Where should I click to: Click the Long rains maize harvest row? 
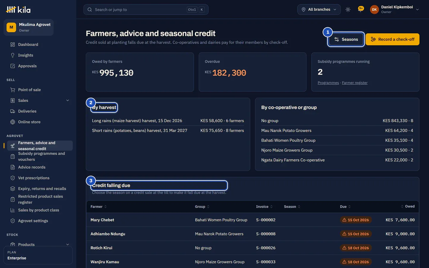[x=168, y=121]
